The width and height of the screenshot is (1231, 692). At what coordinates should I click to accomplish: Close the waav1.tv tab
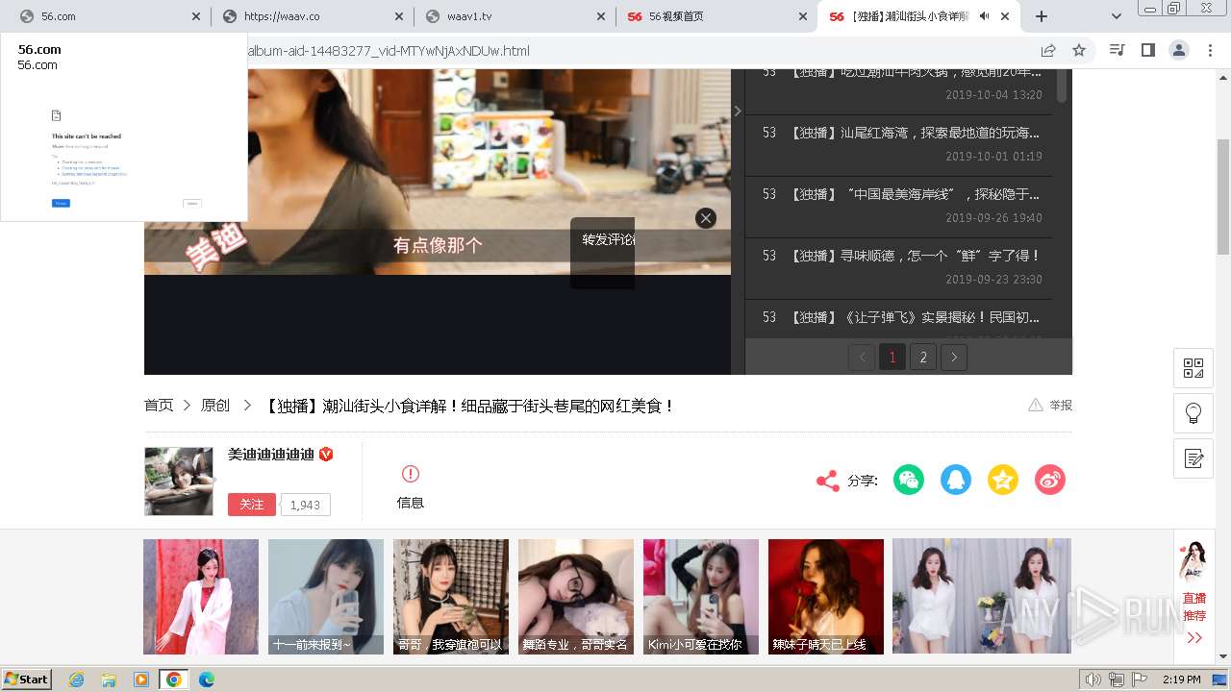601,16
